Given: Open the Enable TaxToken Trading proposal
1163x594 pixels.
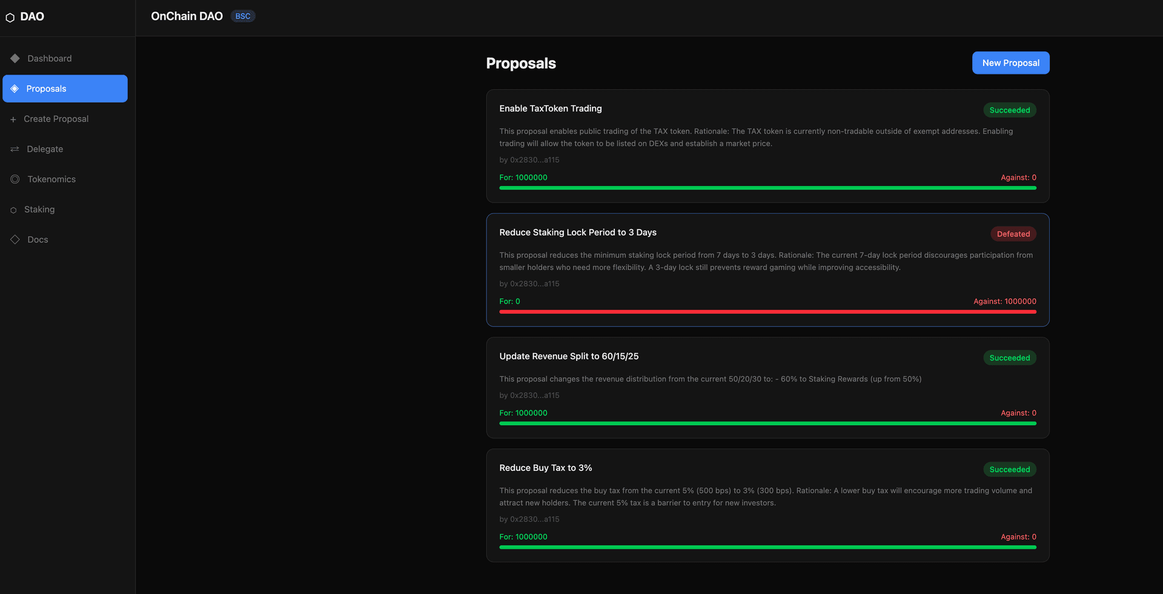Looking at the screenshot, I should click(x=550, y=108).
